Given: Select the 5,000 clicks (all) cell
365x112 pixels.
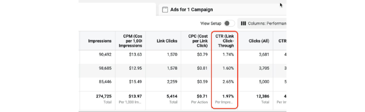Looking at the screenshot, I should click(x=264, y=81).
